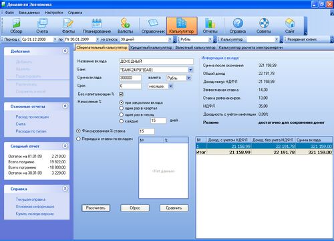Open the Справка menu in menu bar
This screenshot has height=241, width=334.
[x=75, y=13]
